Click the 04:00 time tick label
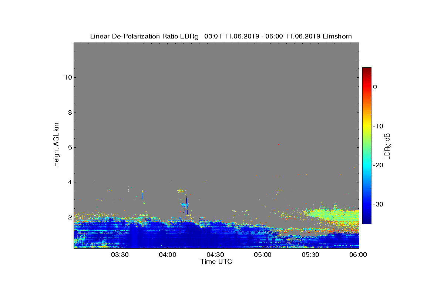 pyautogui.click(x=168, y=255)
